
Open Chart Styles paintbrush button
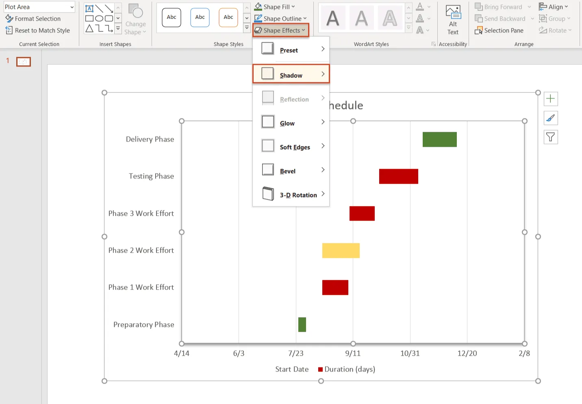(x=550, y=118)
